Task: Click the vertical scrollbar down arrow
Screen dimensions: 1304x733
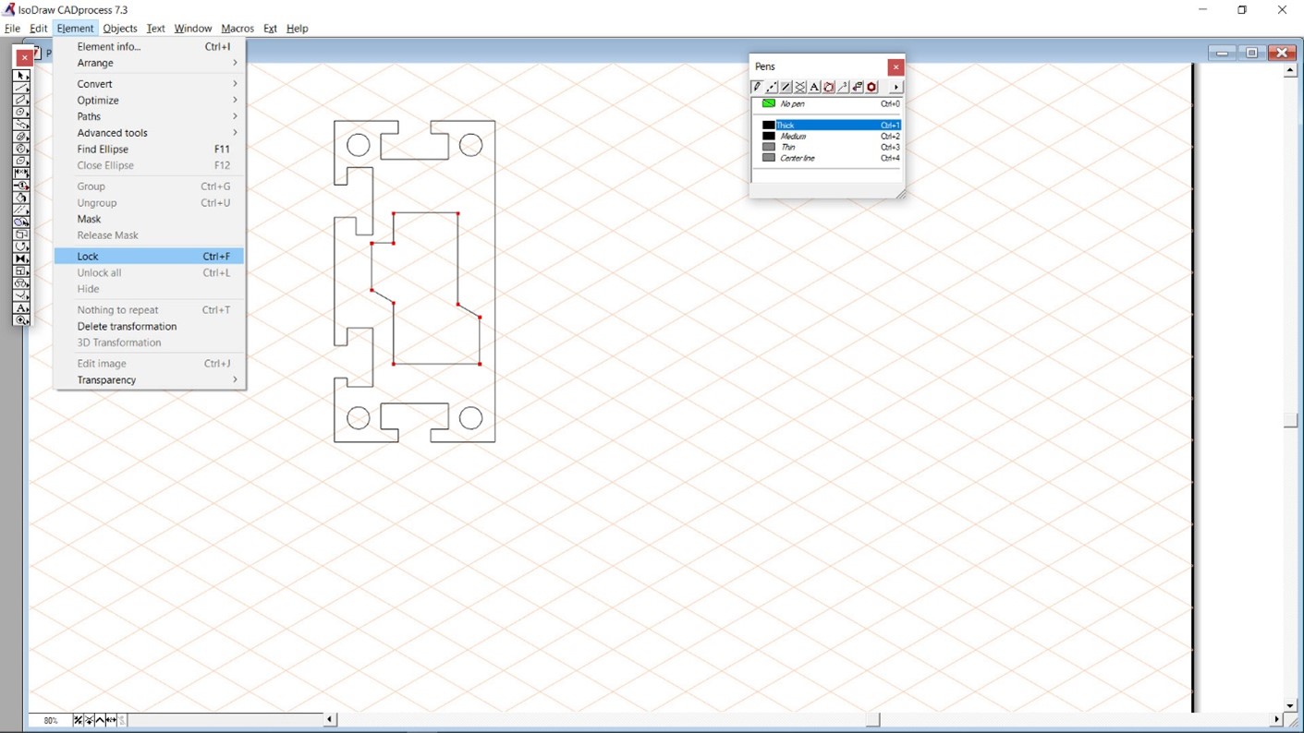Action: pyautogui.click(x=1290, y=705)
